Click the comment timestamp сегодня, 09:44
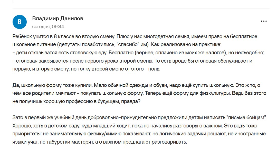Image resolution: width=276 pixels, height=150 pixels. [48, 27]
